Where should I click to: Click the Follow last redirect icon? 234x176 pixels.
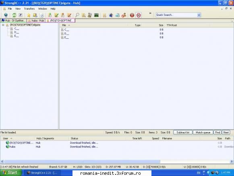(21, 15)
